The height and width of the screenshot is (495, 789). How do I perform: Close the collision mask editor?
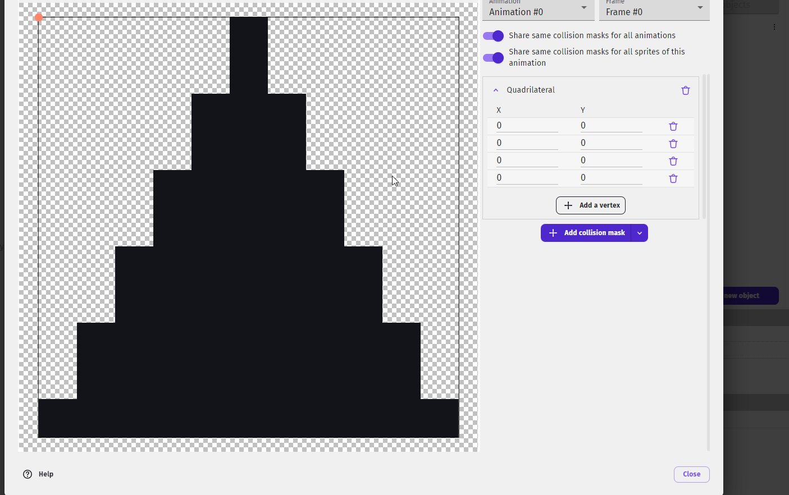[x=691, y=474]
